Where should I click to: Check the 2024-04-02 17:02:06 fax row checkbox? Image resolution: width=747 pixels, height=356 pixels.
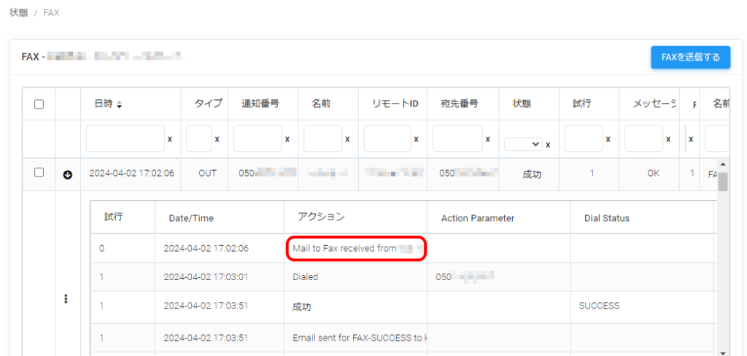coord(39,173)
